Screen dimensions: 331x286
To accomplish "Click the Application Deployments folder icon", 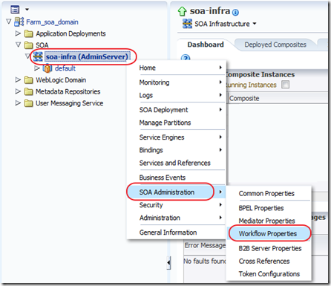I will [29, 33].
